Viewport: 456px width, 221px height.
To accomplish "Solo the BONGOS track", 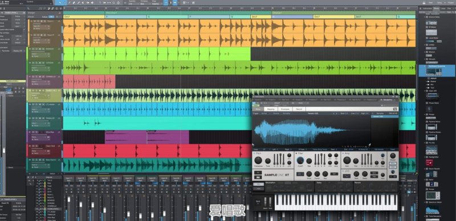I will 36,49.
